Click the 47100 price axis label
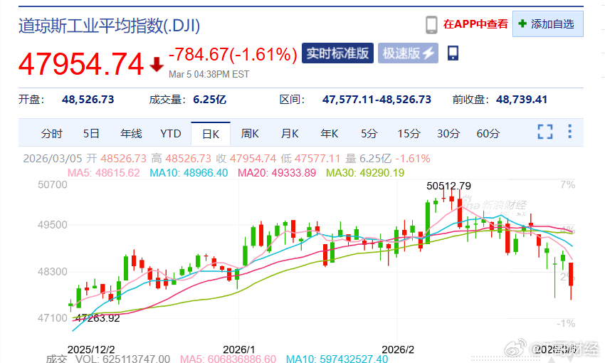605x363 pixels. pos(53,318)
